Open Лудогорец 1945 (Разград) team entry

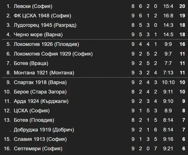point(45,25)
